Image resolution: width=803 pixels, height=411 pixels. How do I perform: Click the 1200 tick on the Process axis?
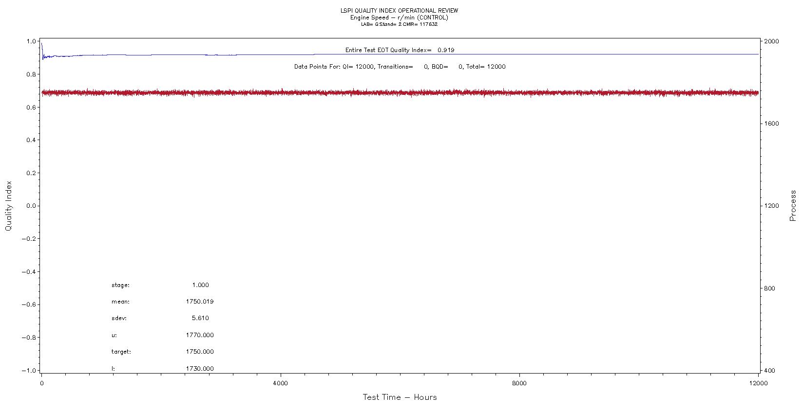[x=771, y=206]
